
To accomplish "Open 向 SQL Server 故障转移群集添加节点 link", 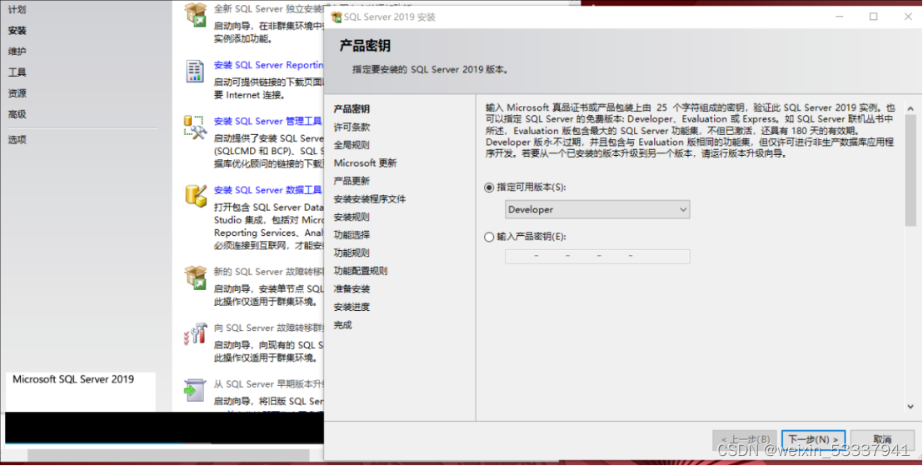I will pos(269,328).
